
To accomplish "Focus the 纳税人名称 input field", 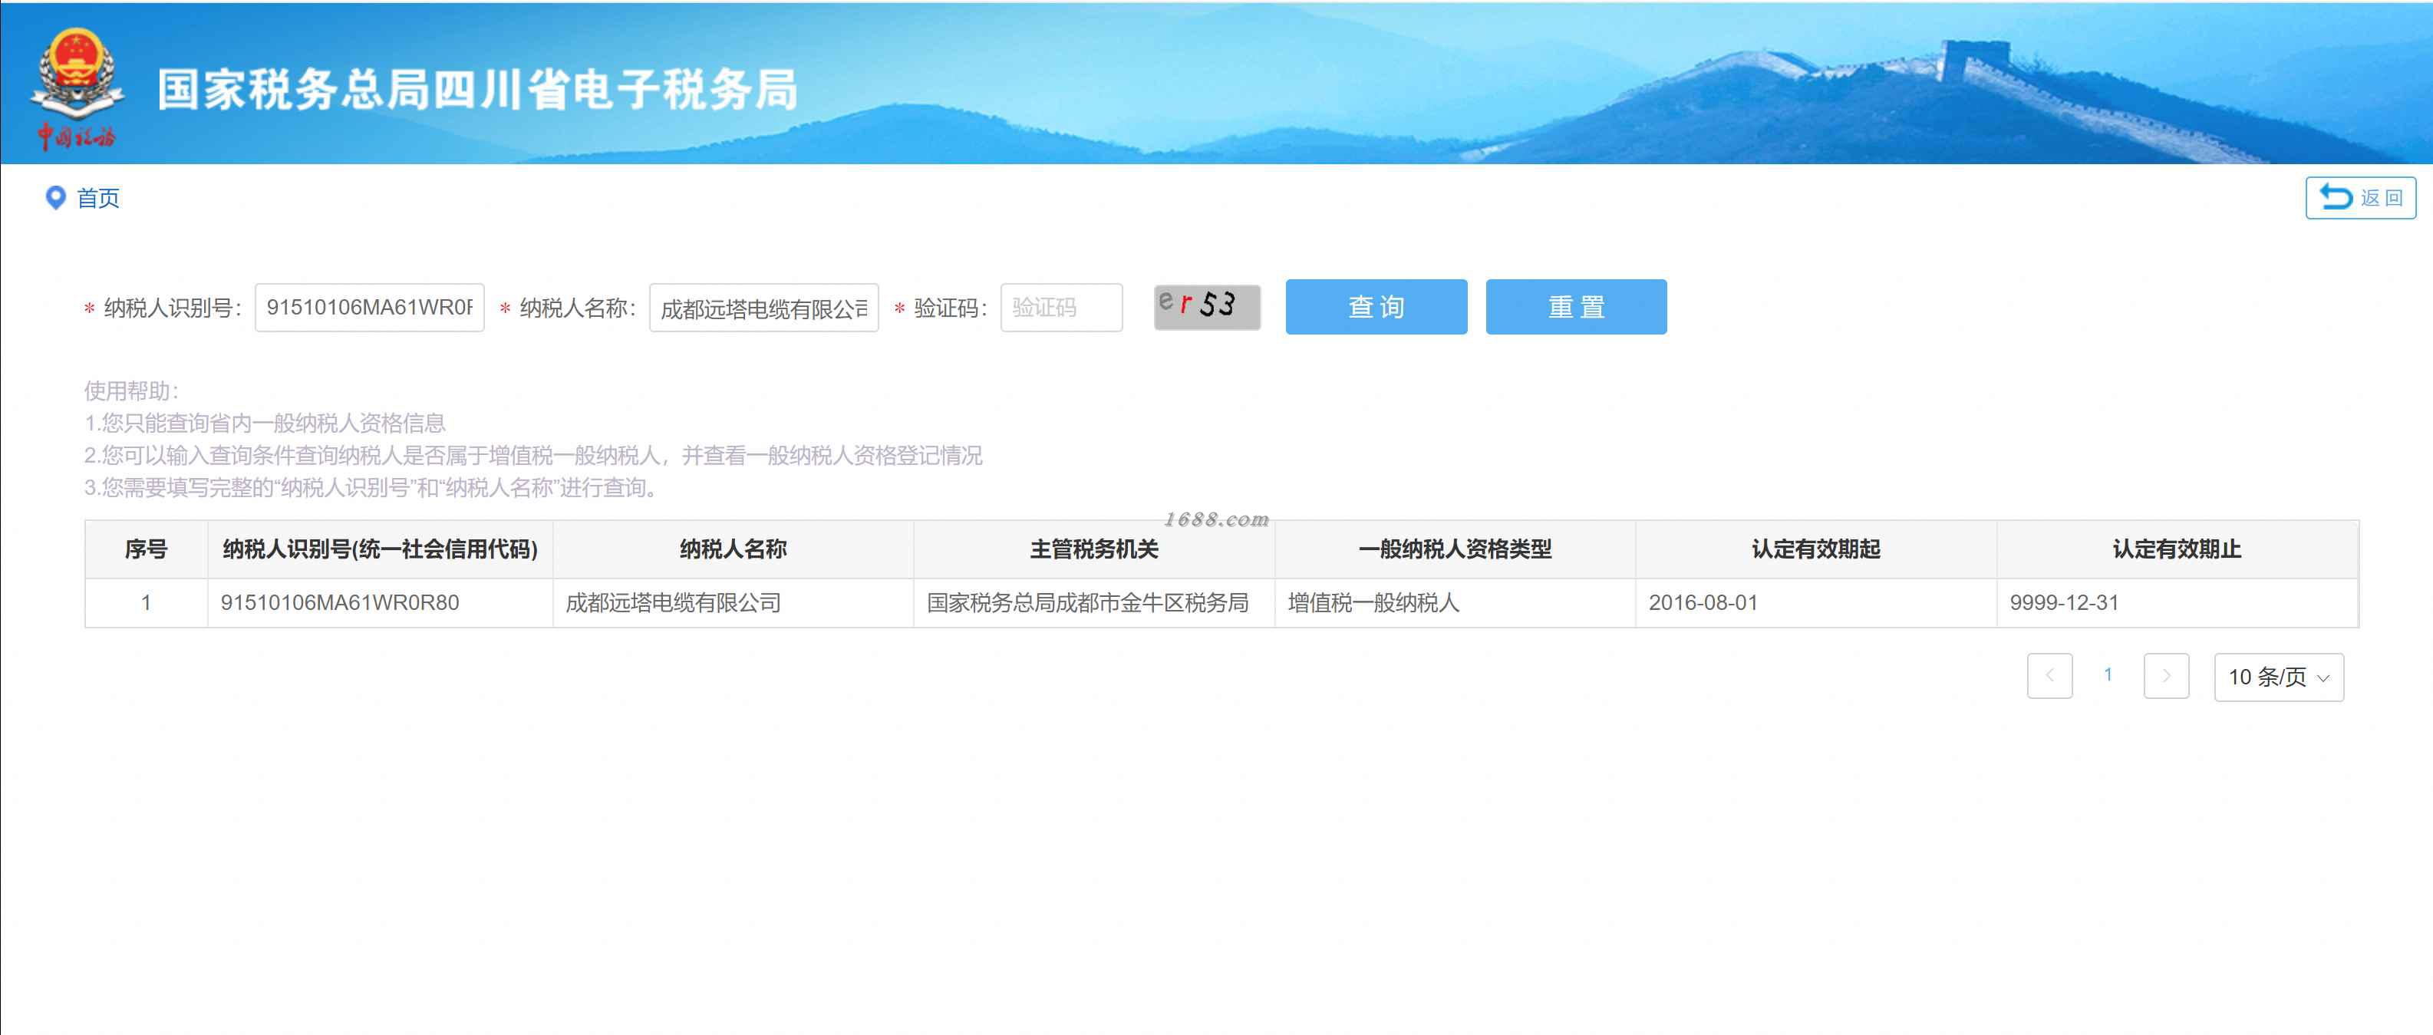I will pos(764,307).
